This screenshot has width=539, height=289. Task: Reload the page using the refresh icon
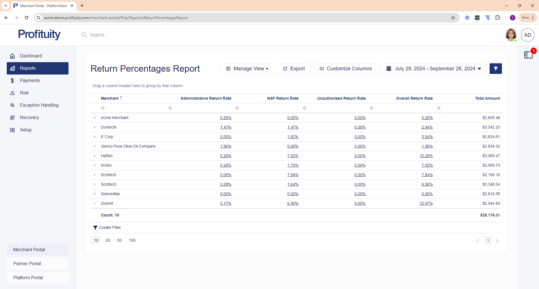pyautogui.click(x=26, y=18)
